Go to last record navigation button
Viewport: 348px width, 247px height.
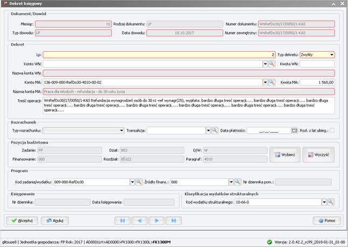pos(174,221)
